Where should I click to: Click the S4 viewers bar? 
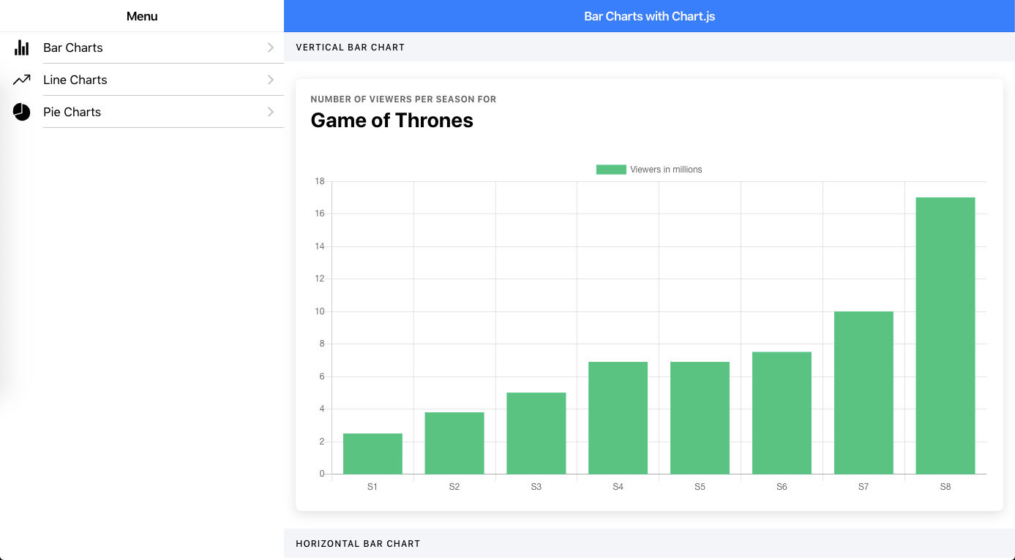click(x=618, y=418)
